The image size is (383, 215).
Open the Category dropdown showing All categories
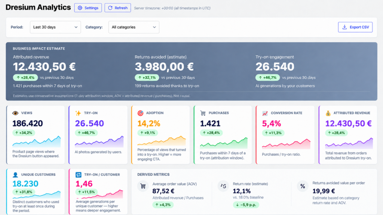coord(134,27)
